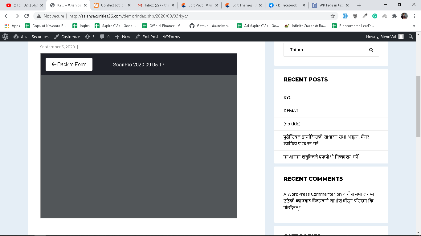This screenshot has height=236, width=421.
Task: Open the Apps bookmarks shortcut
Action: (x=12, y=26)
